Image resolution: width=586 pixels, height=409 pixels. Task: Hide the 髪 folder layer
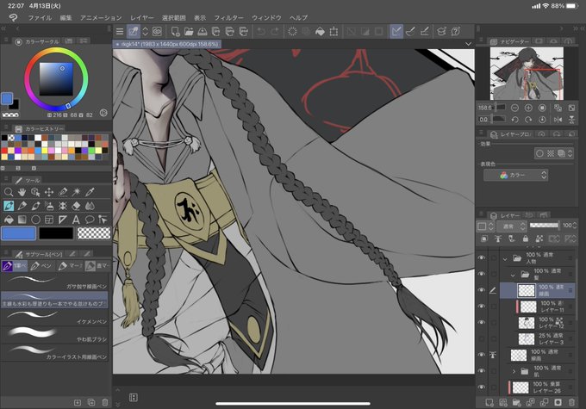tap(482, 274)
